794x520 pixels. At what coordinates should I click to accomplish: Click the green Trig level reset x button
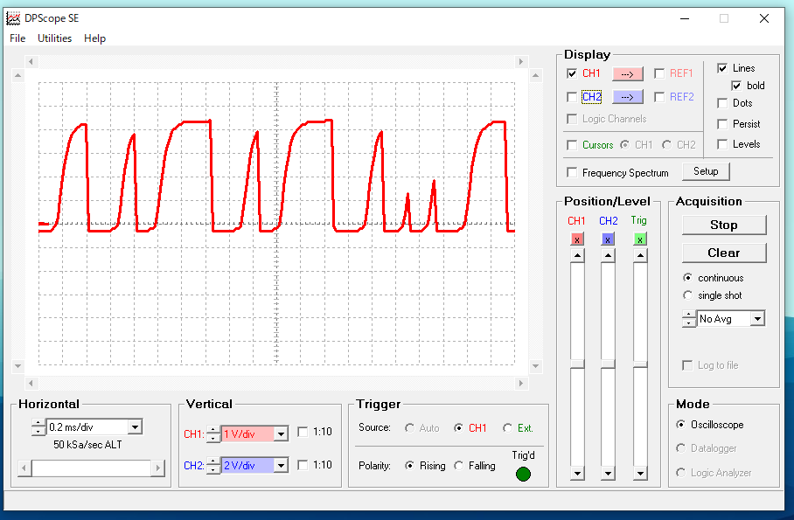pyautogui.click(x=640, y=239)
